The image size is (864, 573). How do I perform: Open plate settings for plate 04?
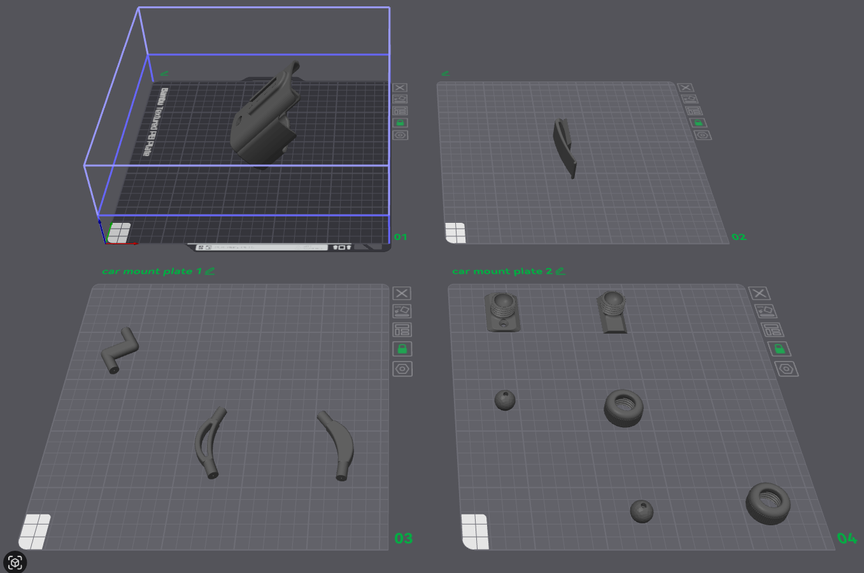[x=786, y=369]
